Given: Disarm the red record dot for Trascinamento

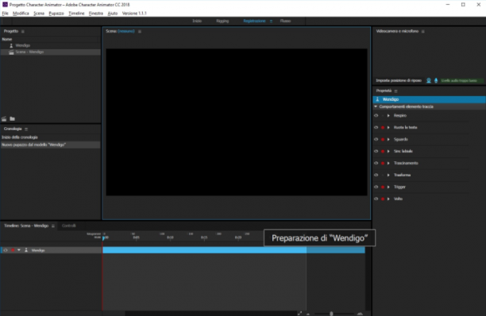Looking at the screenshot, I should click(x=383, y=164).
